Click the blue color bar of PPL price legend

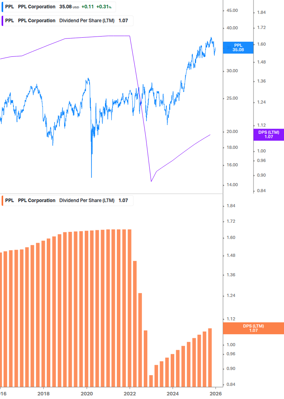2,7
